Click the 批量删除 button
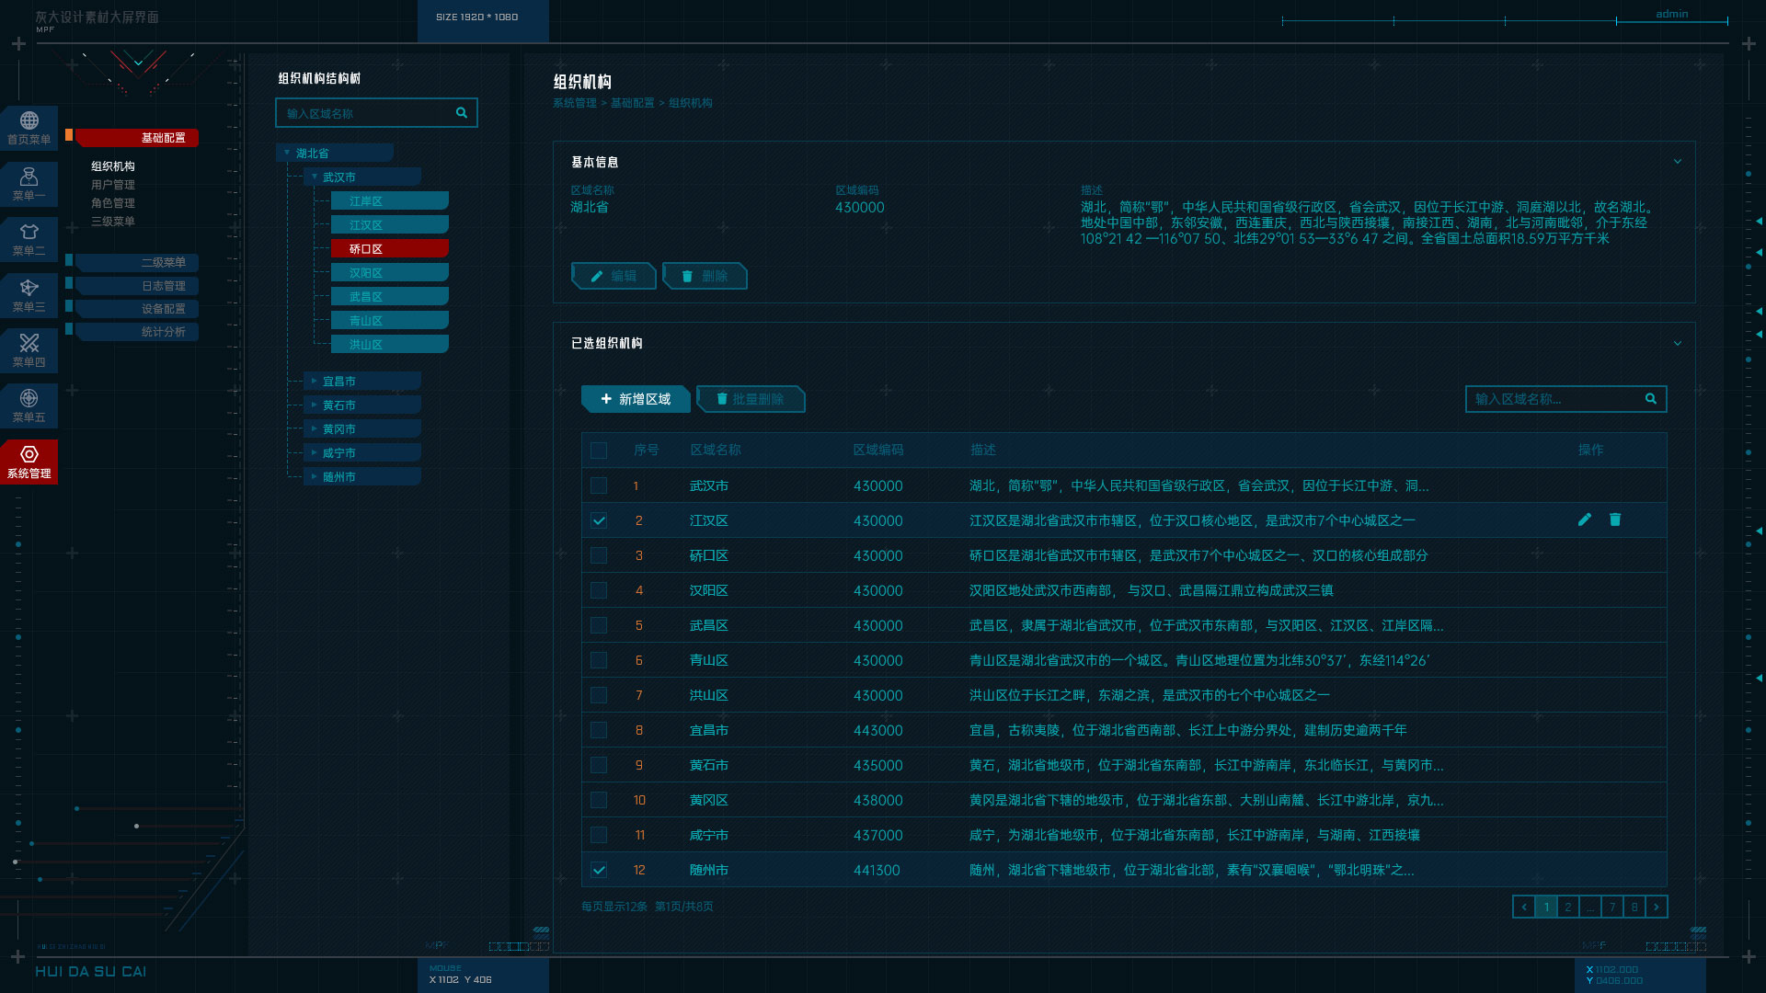 pos(751,399)
